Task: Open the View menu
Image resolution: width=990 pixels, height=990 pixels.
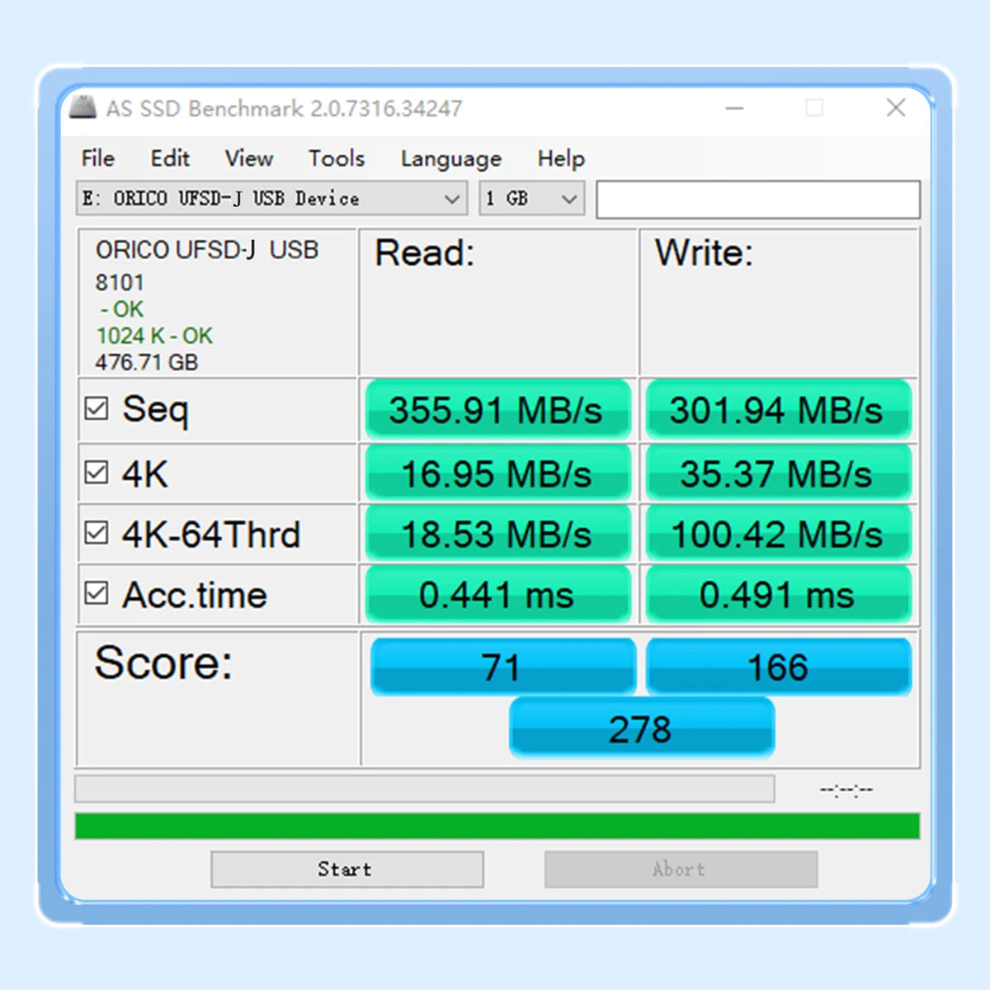Action: coord(248,158)
